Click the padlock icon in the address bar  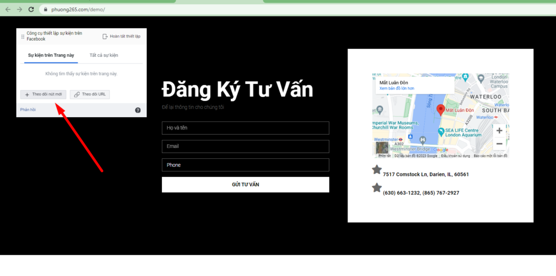46,9
